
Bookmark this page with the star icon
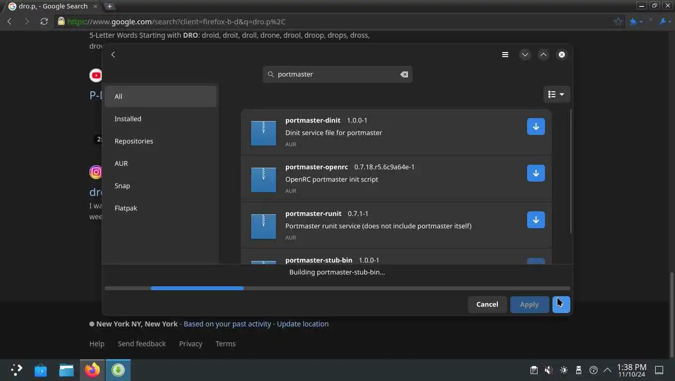[618, 21]
